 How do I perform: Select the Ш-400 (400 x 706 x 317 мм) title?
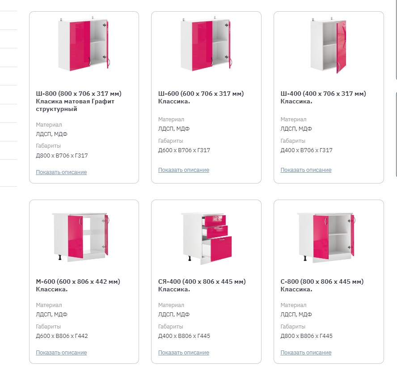click(323, 94)
